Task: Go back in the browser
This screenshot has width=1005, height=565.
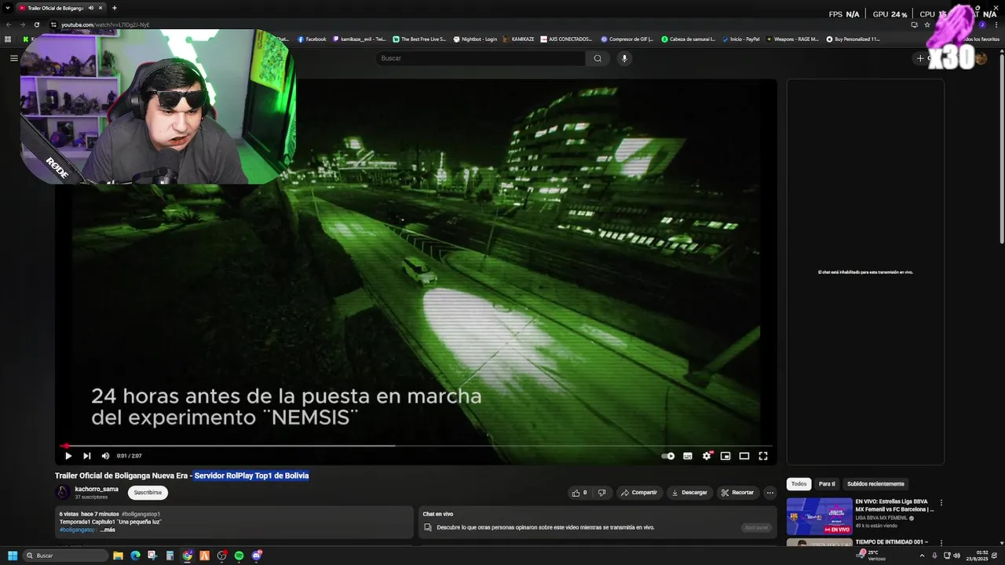Action: tap(9, 24)
